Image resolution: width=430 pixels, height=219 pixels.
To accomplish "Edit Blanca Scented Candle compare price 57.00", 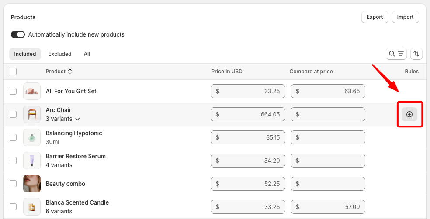I will click(328, 207).
